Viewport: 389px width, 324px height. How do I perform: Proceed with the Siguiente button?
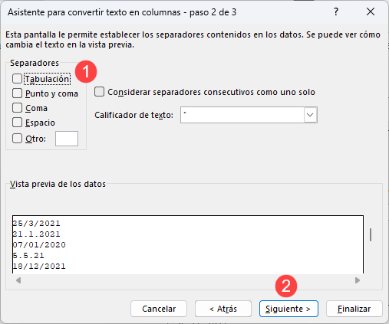288,309
